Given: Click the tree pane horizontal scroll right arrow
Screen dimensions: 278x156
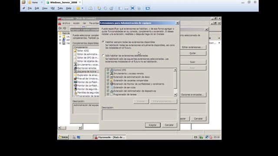Looking at the screenshot, I should (x=80, y=128).
